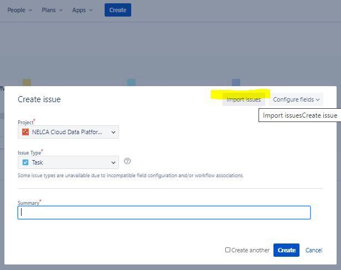Click the help icon next to Issue Type
341x270 pixels.
127,161
